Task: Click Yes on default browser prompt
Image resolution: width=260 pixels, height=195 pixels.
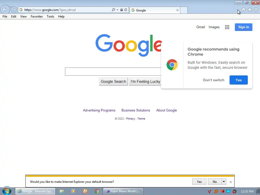Action: 199,182
